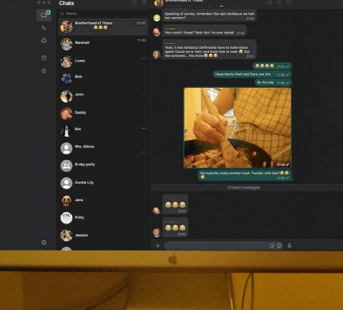Click the 'Familiar with that?' sent message

pyautogui.click(x=245, y=175)
